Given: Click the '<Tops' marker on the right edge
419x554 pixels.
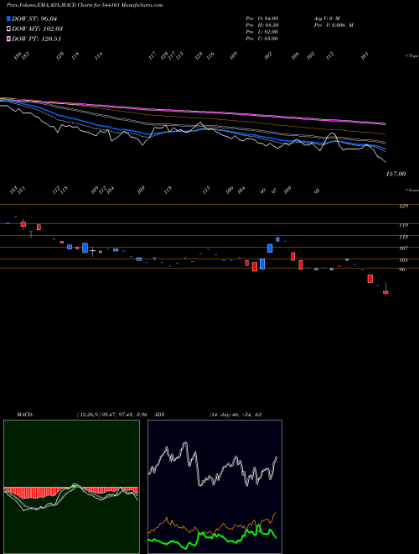Looking at the screenshot, I should 412,56.
